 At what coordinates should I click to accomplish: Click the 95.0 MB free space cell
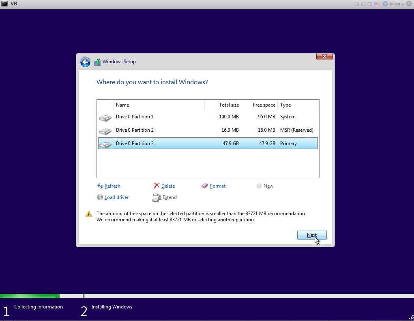point(266,117)
